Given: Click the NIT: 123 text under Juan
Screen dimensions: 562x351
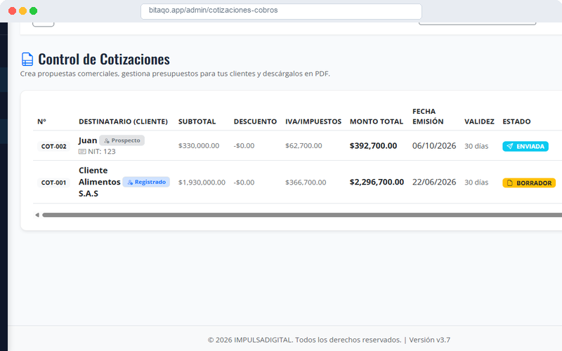Looking at the screenshot, I should click(102, 152).
